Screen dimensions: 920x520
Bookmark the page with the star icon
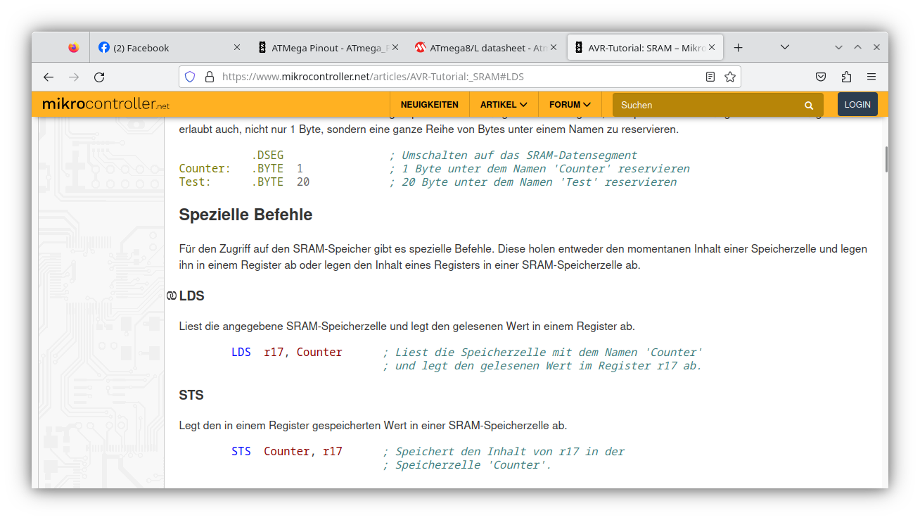[x=730, y=77]
